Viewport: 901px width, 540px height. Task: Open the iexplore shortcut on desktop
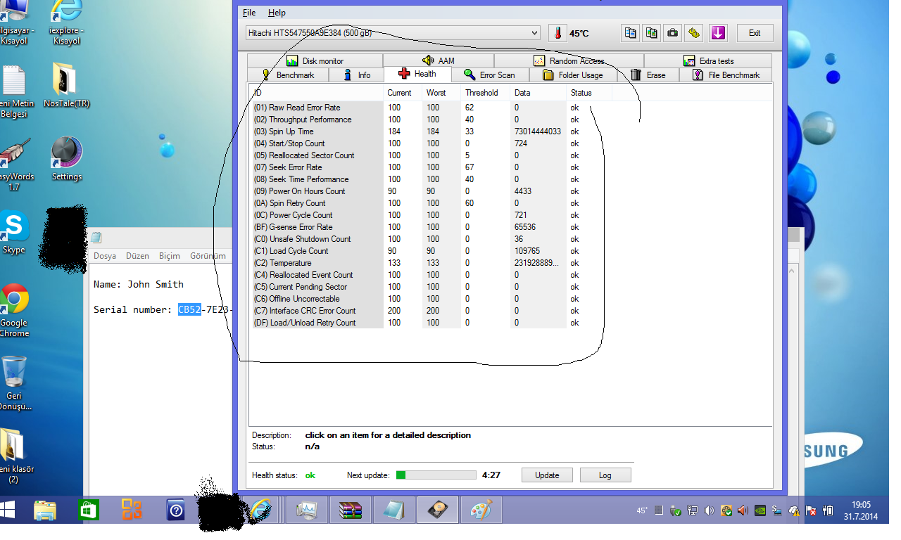(x=66, y=22)
